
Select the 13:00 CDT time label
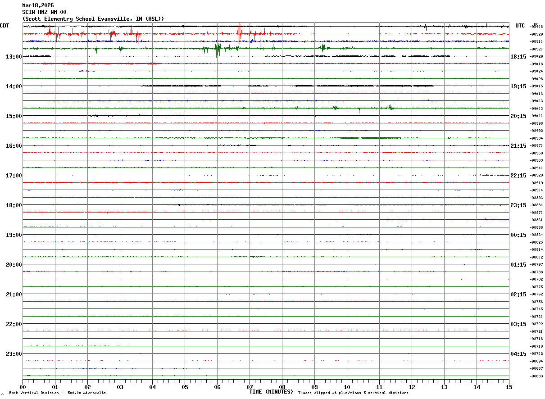pos(14,56)
